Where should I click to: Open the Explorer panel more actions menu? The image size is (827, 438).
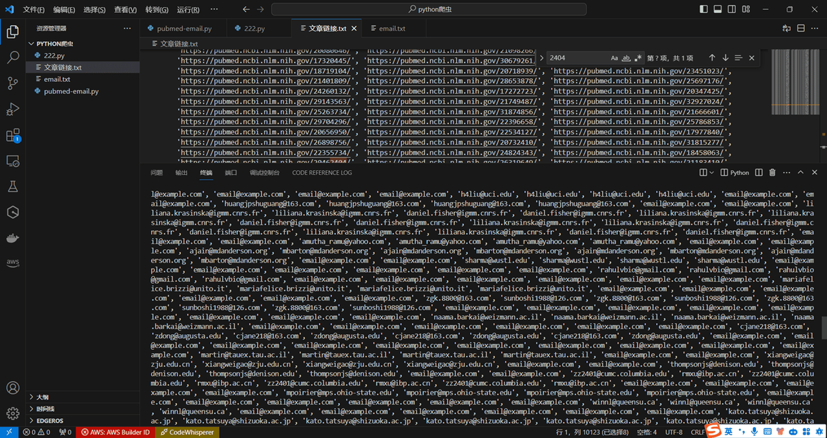point(127,28)
